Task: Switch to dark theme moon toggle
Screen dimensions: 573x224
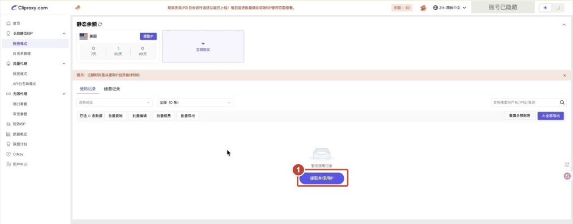Action: (558, 8)
